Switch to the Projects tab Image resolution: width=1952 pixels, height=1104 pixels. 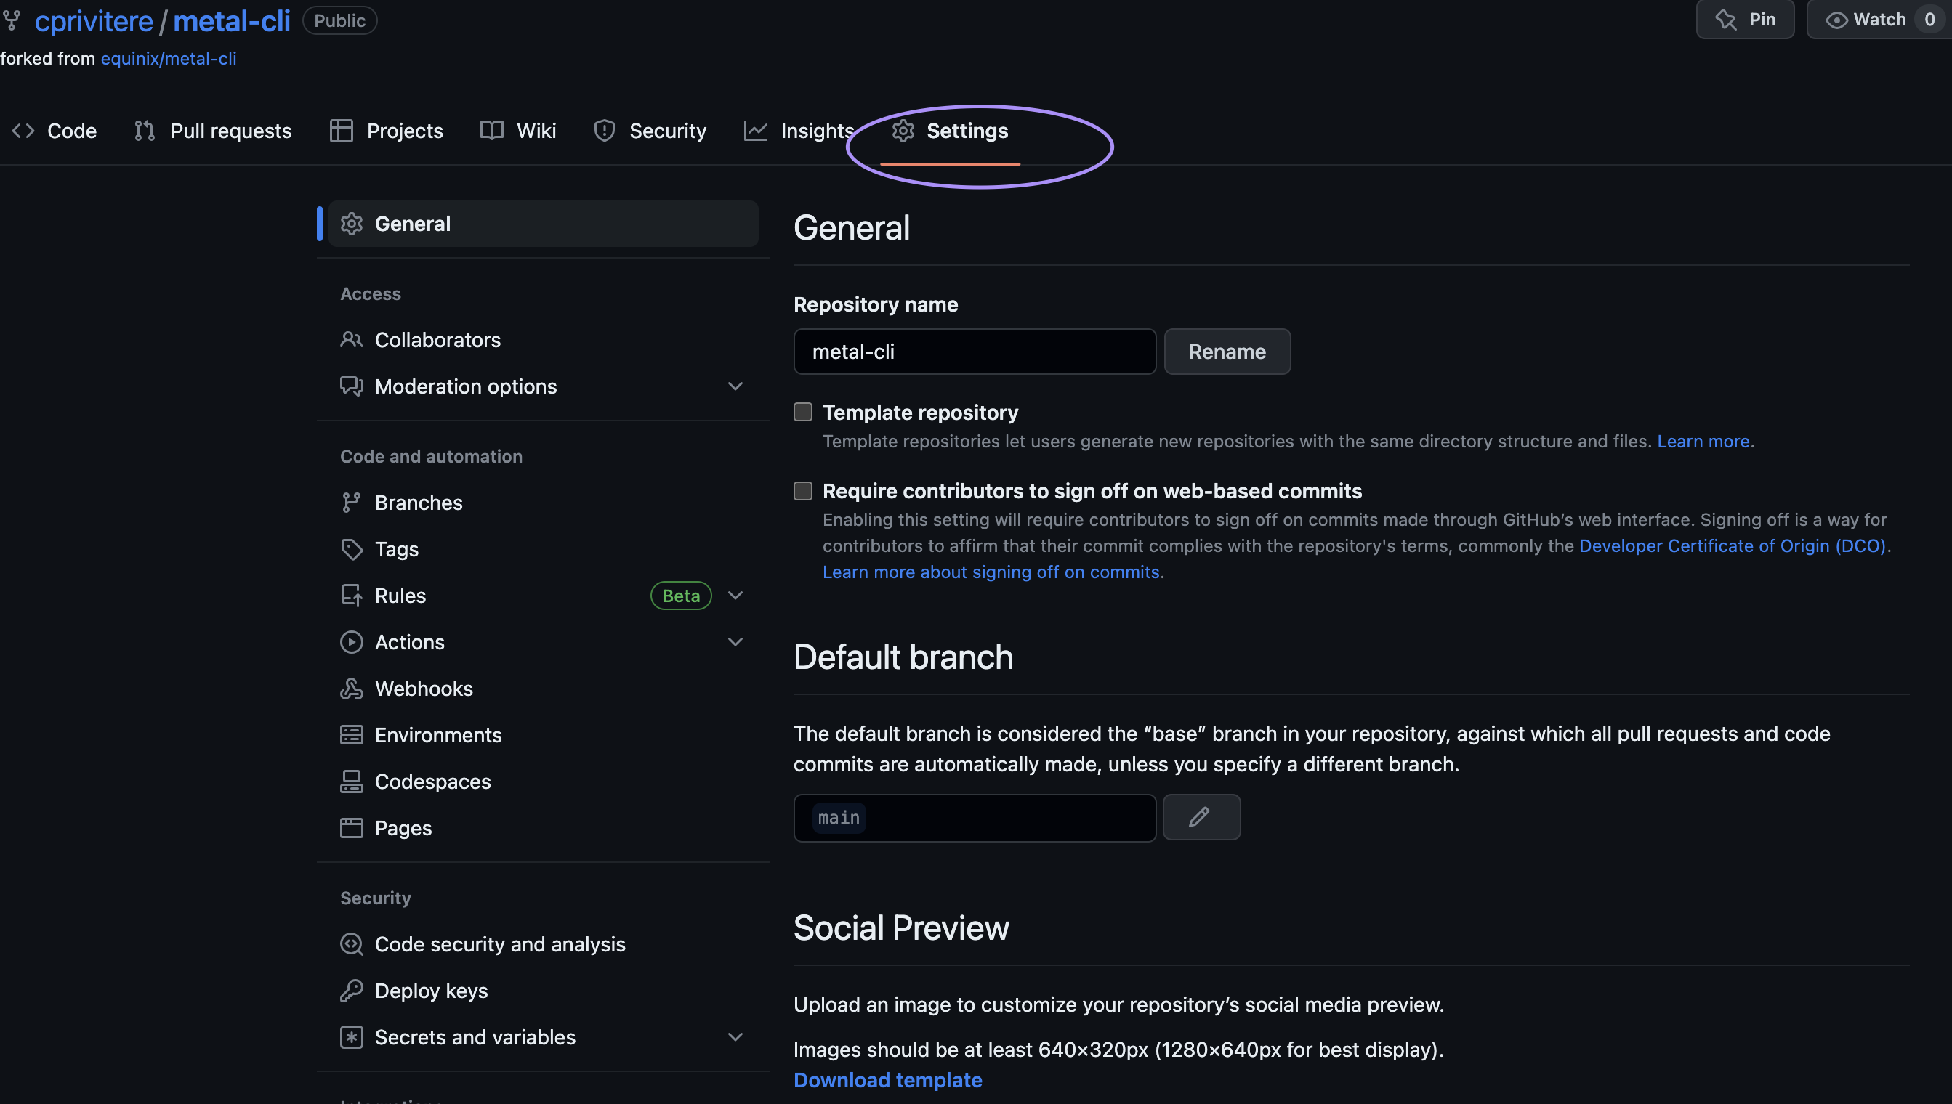coord(386,131)
